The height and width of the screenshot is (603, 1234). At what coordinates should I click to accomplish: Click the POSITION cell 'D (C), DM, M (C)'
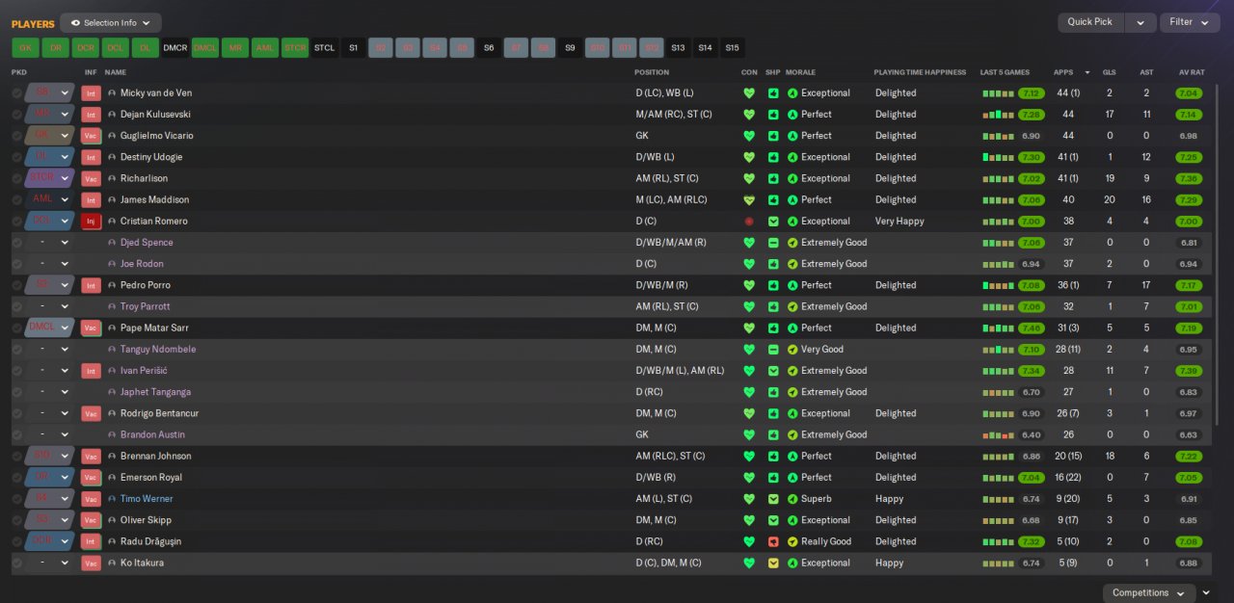pyautogui.click(x=669, y=564)
